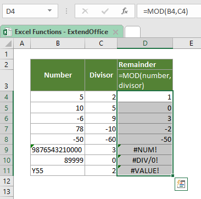The width and height of the screenshot is (201, 199).
Task: Select row 7 header
Action: pyautogui.click(x=7, y=129)
